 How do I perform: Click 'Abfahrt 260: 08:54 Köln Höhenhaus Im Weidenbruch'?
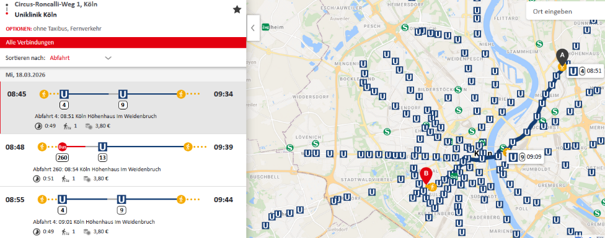point(97,169)
